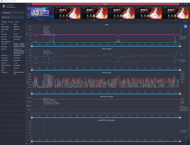Click the CPU Arch value arm64-v8a
Image resolution: width=190 pixels, height=145 pixels.
point(17,39)
